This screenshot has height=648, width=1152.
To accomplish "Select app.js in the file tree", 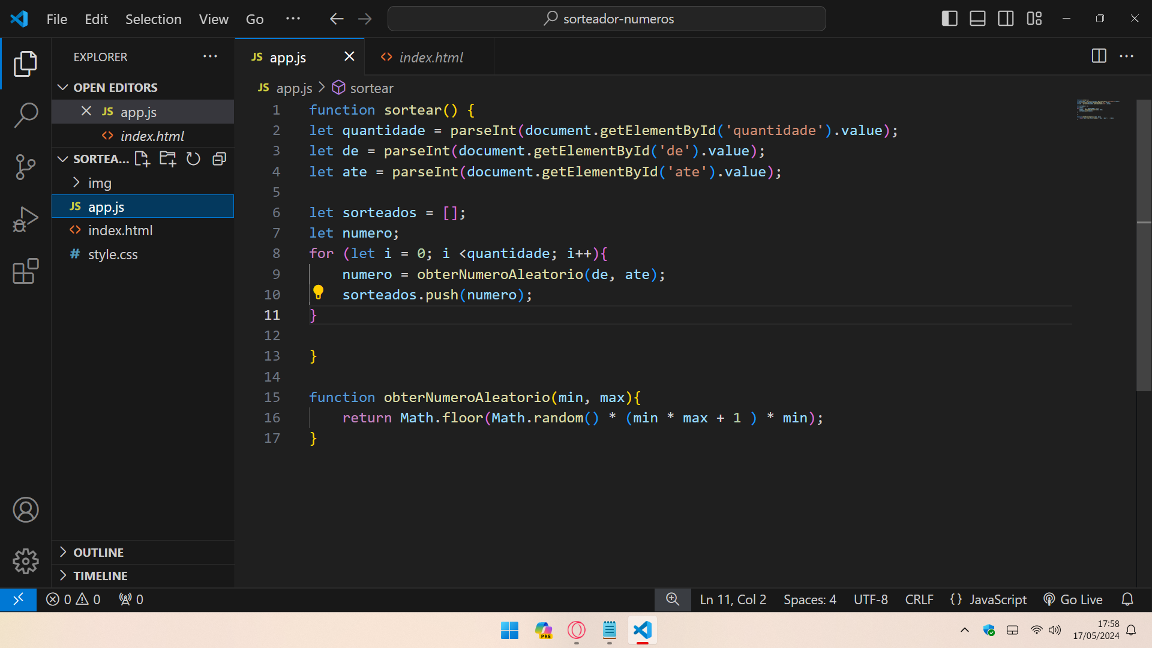I will (x=143, y=206).
